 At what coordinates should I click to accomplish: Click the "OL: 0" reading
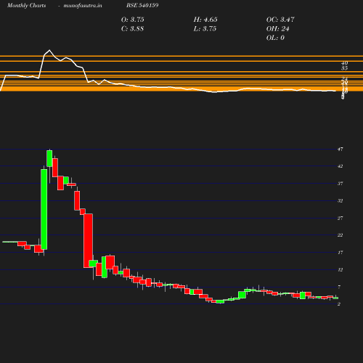click(275, 38)
